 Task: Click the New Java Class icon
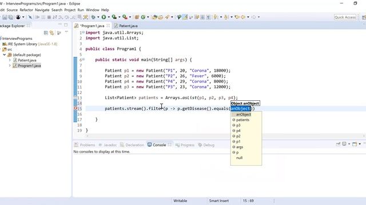(143, 17)
